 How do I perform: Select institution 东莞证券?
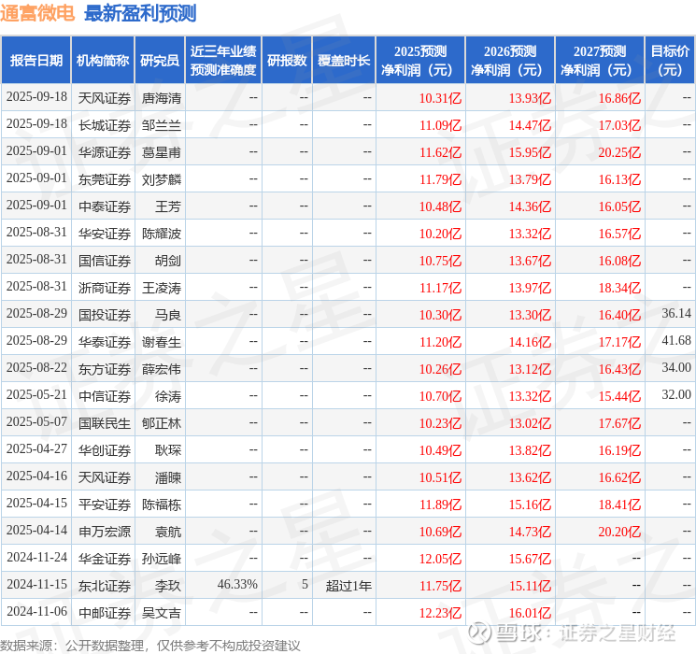click(105, 179)
